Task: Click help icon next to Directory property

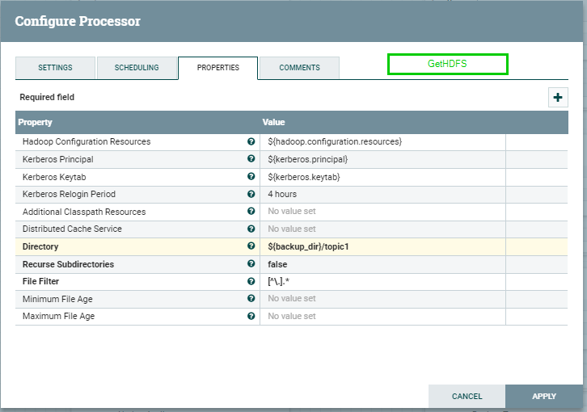Action: (251, 246)
